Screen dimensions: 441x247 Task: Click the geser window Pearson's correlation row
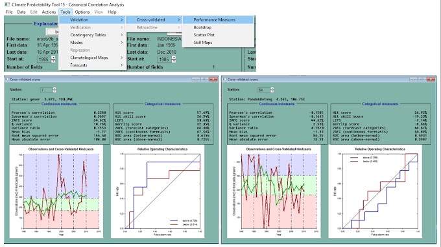[x=59, y=113]
